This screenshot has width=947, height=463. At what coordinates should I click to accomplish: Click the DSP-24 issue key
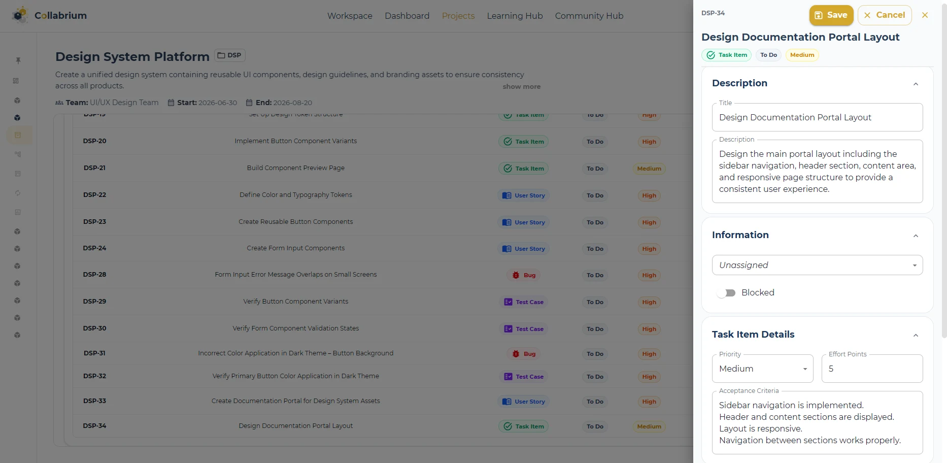(x=94, y=248)
